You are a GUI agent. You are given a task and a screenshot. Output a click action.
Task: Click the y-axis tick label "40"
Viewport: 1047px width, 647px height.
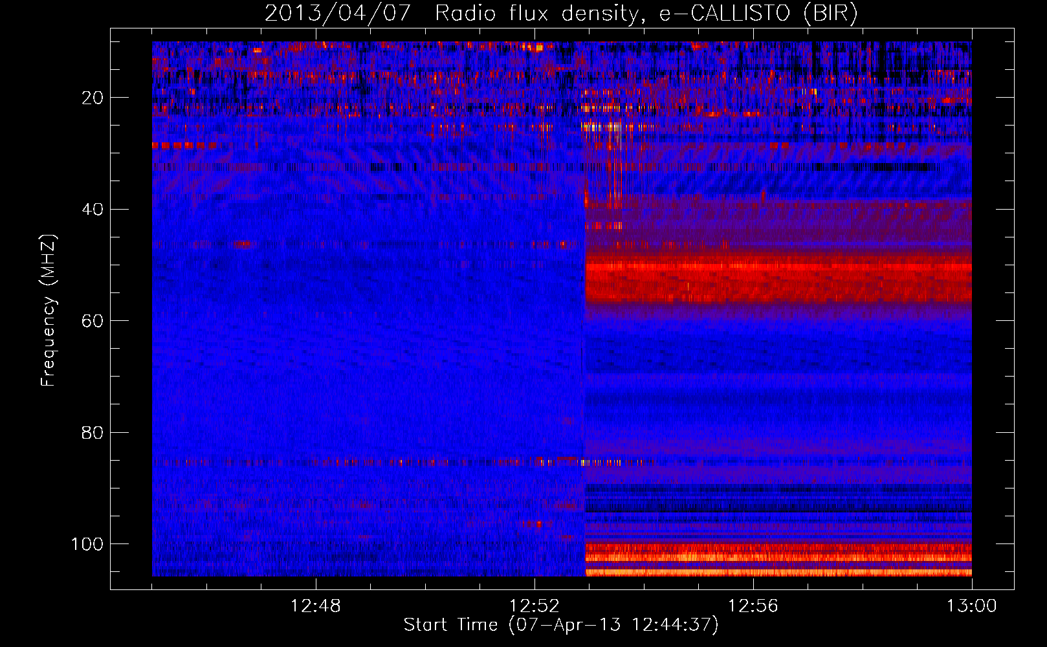pos(93,210)
